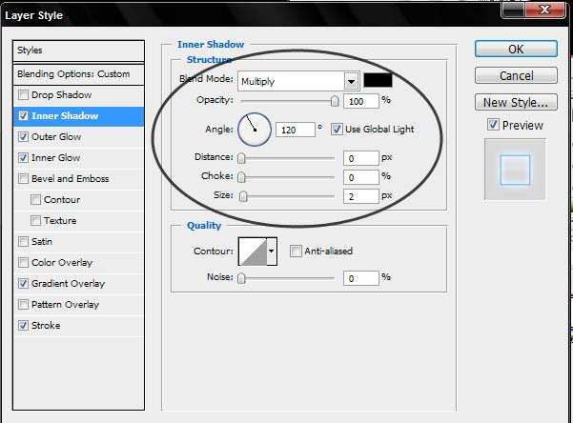Open the Gradient Overlay settings panel
The height and width of the screenshot is (423, 573).
click(x=68, y=284)
